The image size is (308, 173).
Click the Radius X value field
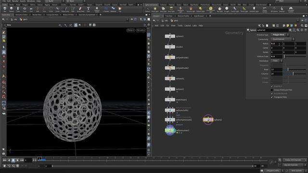point(276,44)
